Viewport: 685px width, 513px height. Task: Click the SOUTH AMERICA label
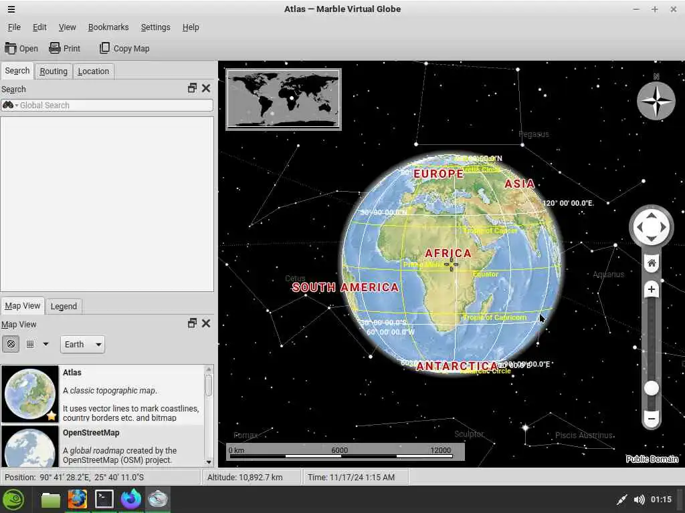(x=346, y=287)
